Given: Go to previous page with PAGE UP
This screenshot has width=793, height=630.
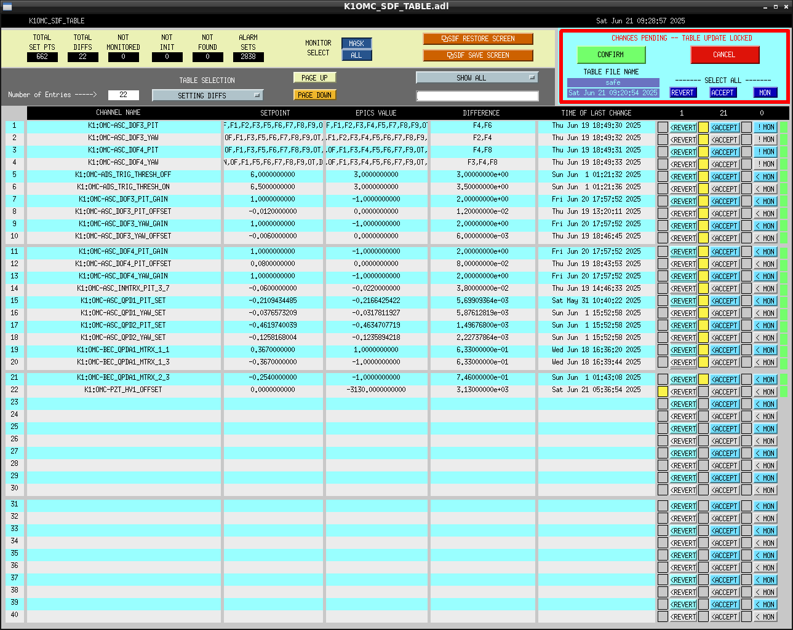Looking at the screenshot, I should 314,78.
